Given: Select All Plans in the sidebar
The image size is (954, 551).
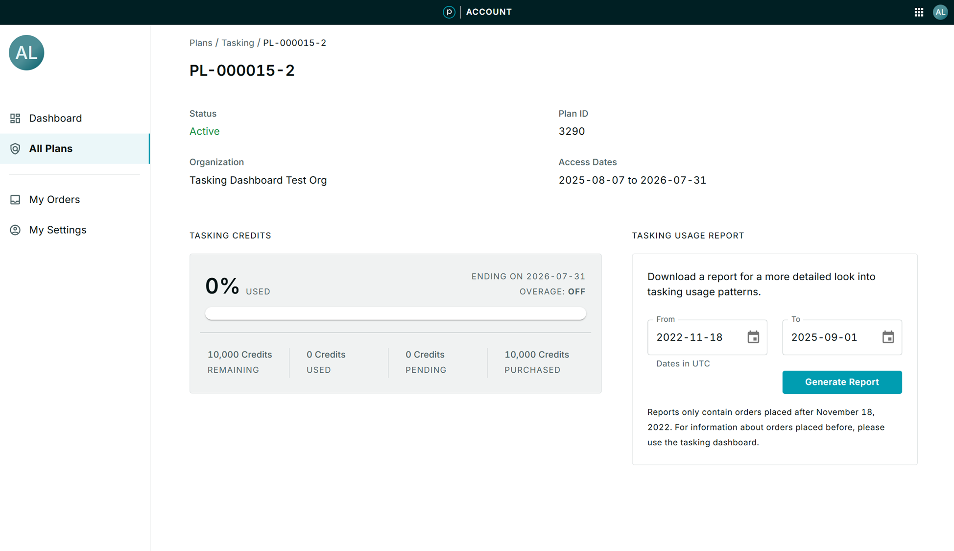Looking at the screenshot, I should (x=51, y=148).
